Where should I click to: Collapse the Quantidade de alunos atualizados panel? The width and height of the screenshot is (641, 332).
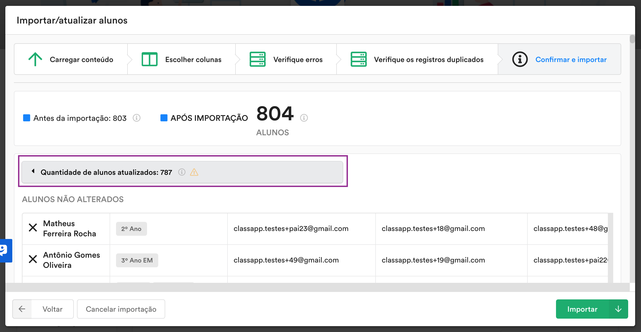[x=33, y=172]
